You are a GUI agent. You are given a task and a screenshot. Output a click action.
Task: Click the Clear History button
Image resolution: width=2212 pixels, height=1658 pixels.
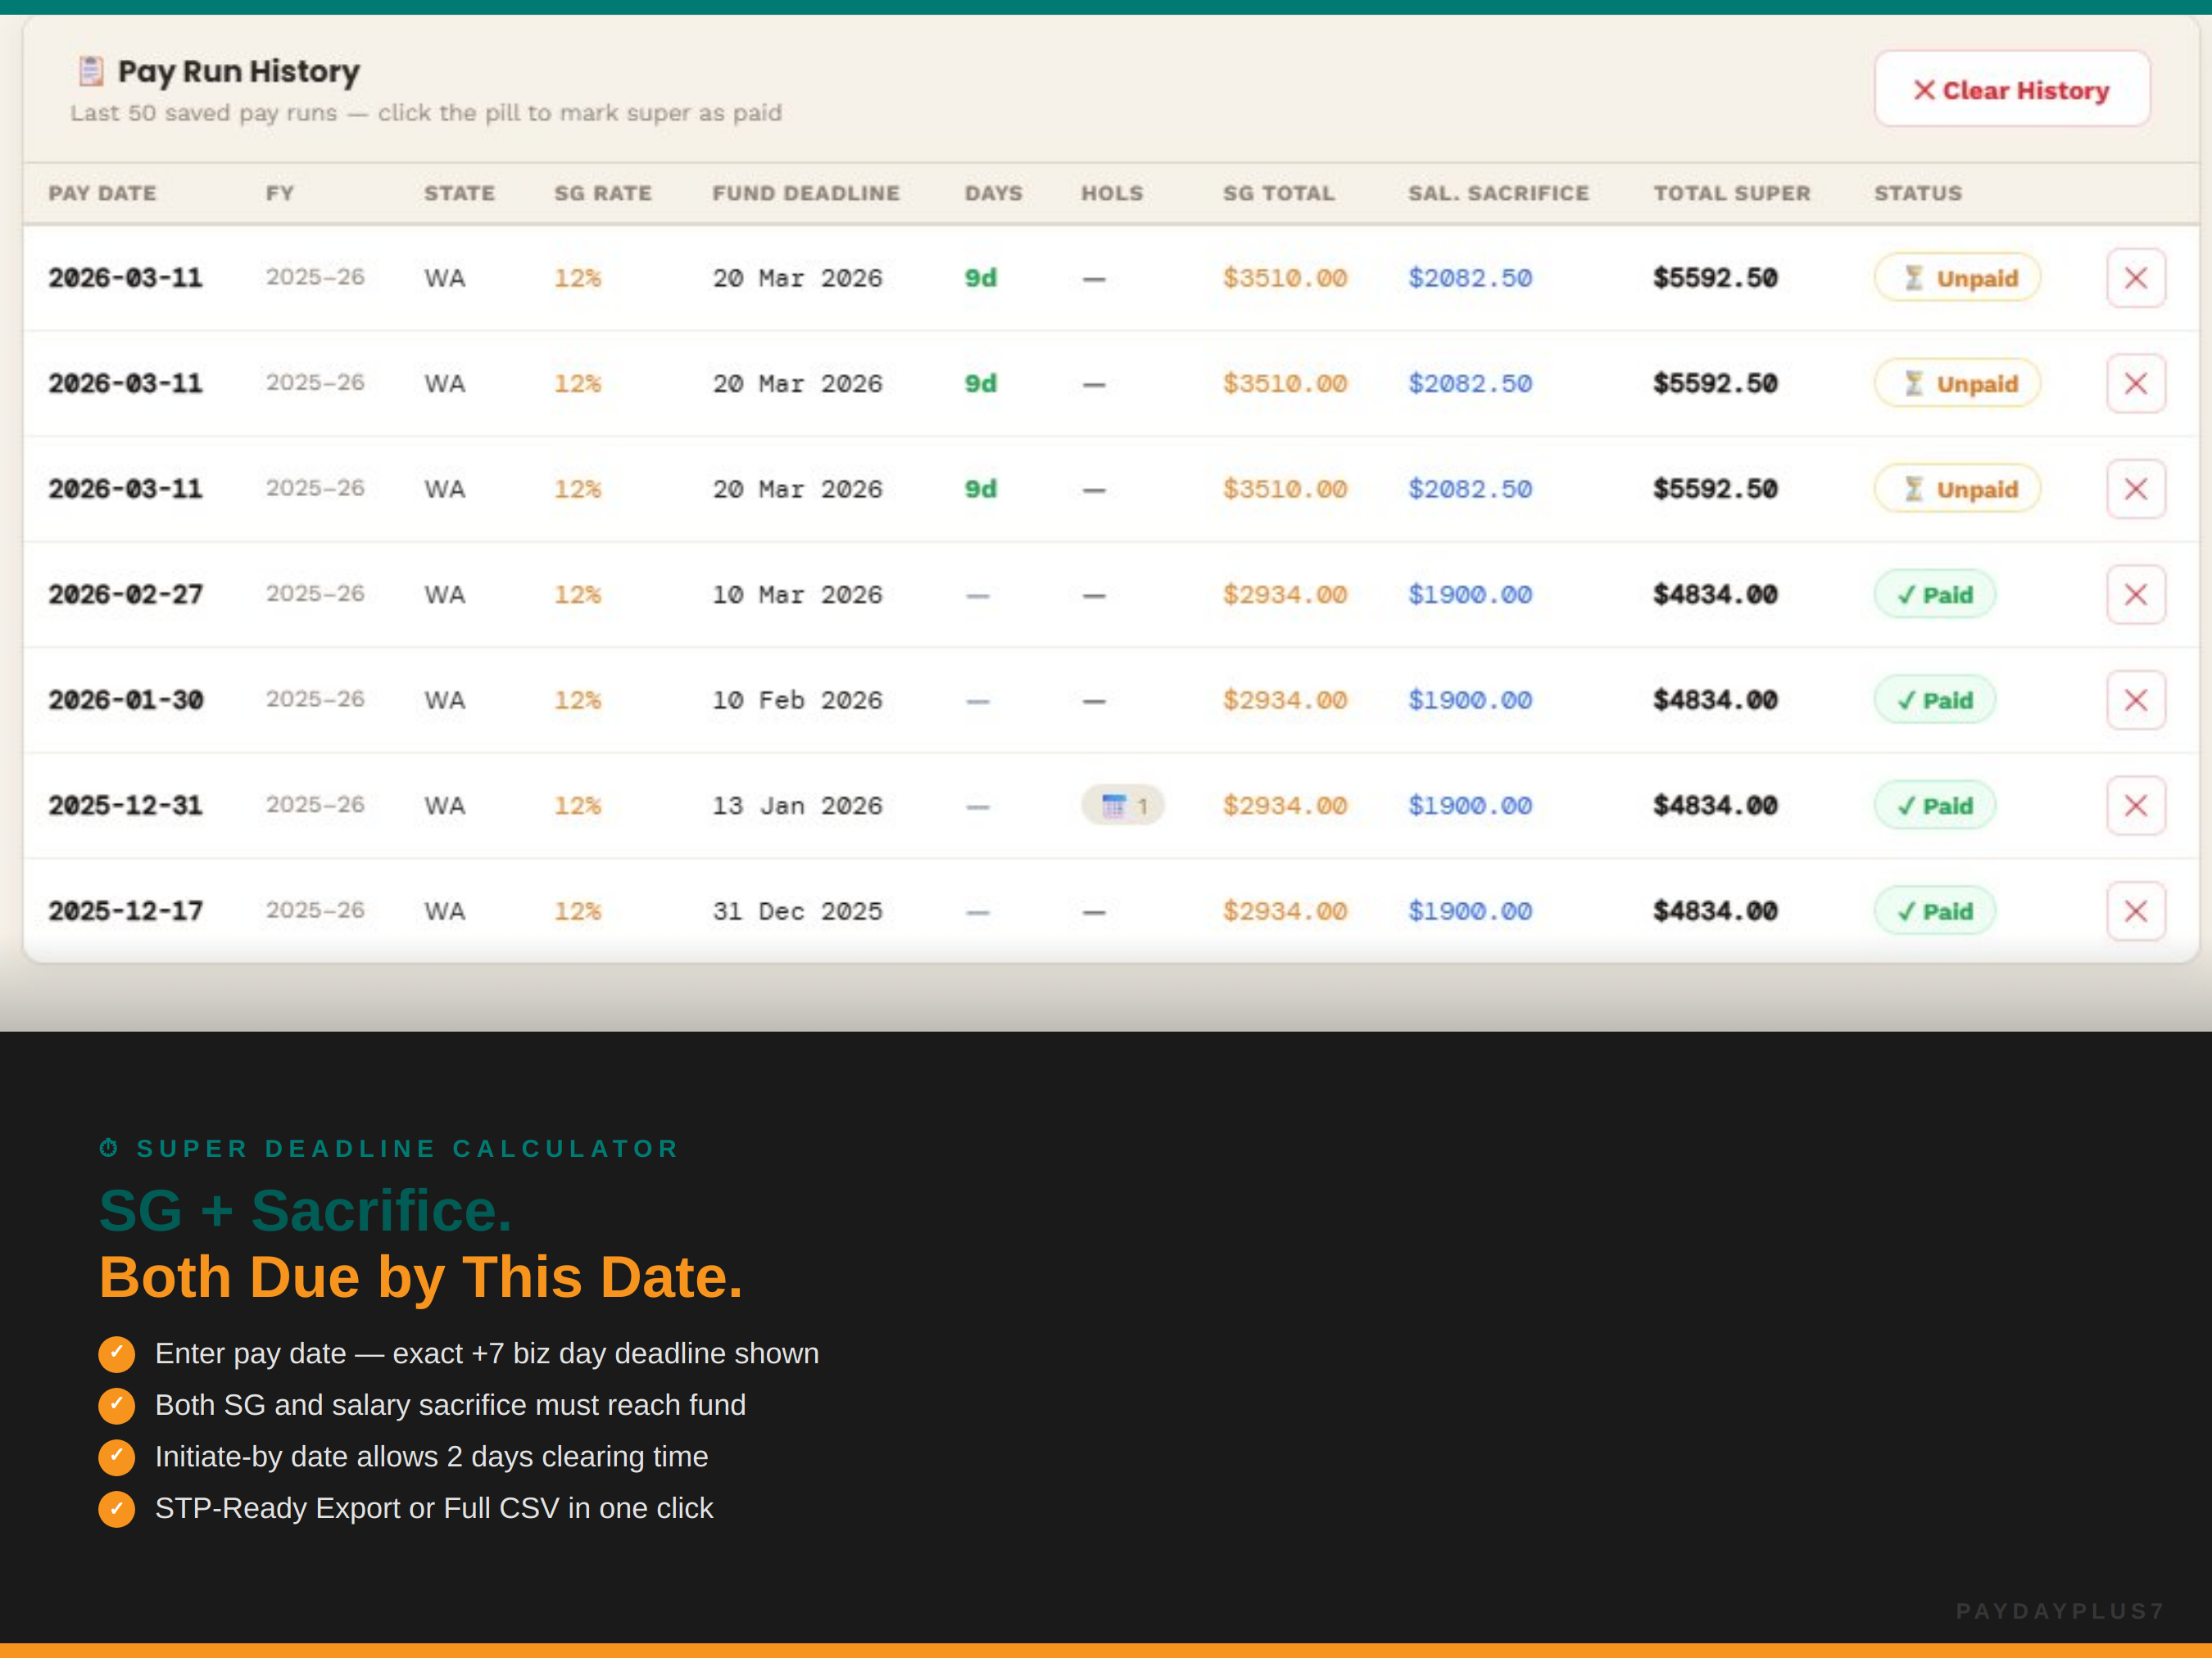pyautogui.click(x=2012, y=88)
